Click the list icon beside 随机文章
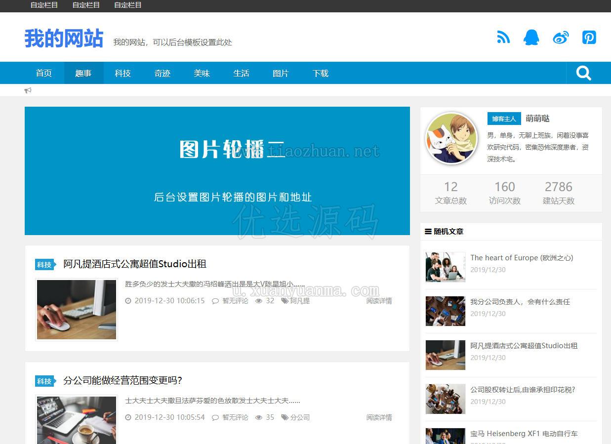 point(428,231)
